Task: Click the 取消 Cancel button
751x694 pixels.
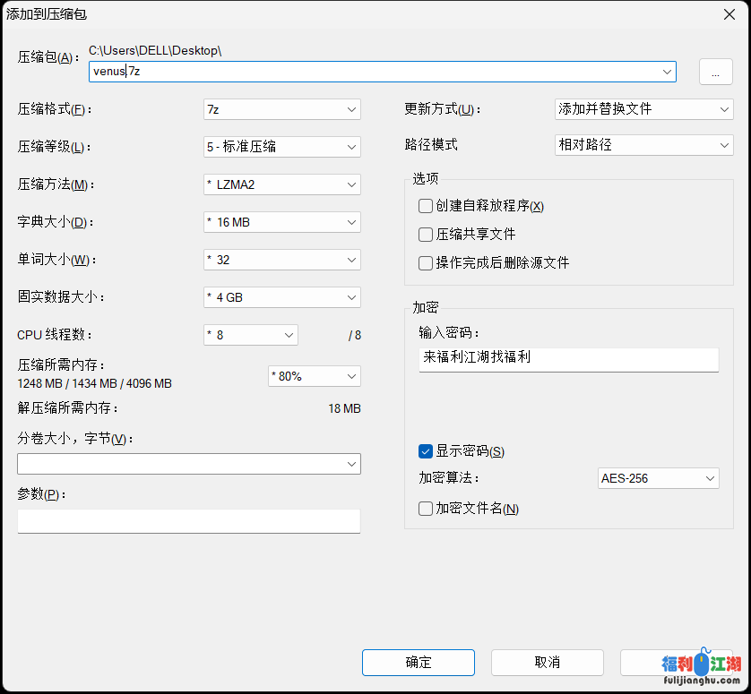Action: coord(547,663)
